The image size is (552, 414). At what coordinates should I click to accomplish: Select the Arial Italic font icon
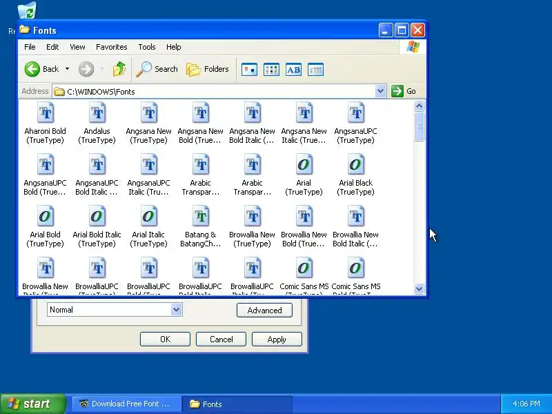(x=149, y=217)
